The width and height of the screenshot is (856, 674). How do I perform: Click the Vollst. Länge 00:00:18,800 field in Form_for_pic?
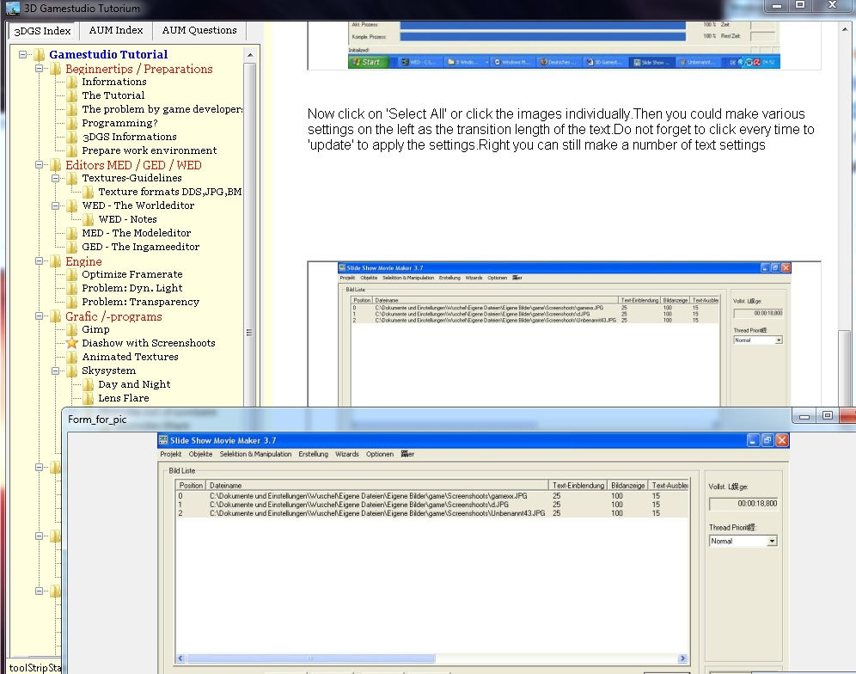(x=743, y=504)
